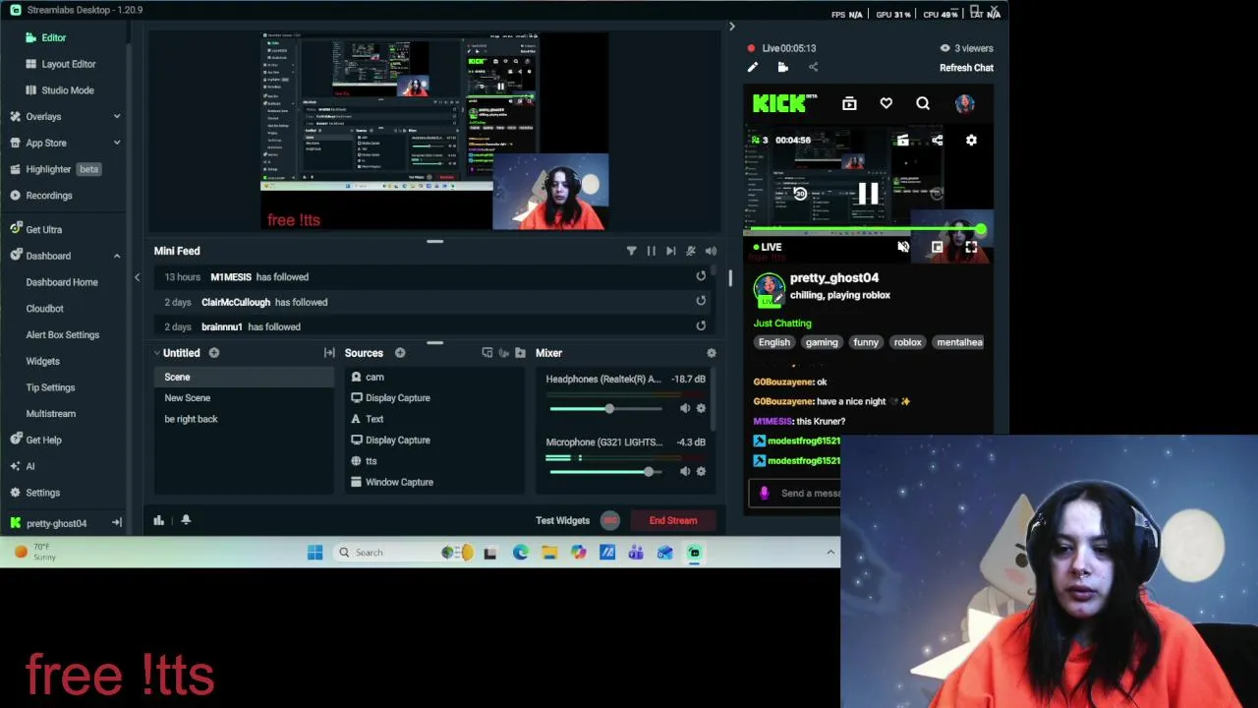The image size is (1258, 708).
Task: Open Cloudbot page
Action: point(44,309)
